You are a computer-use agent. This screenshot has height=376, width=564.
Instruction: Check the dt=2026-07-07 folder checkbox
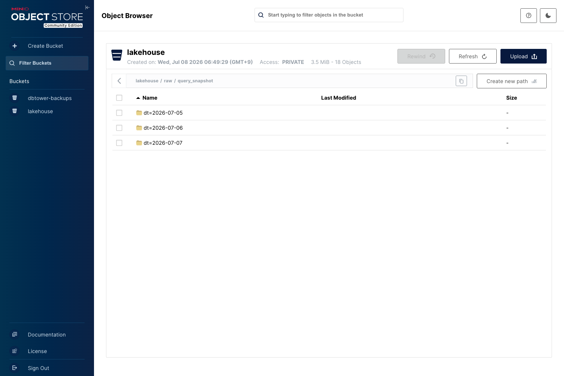pos(119,143)
